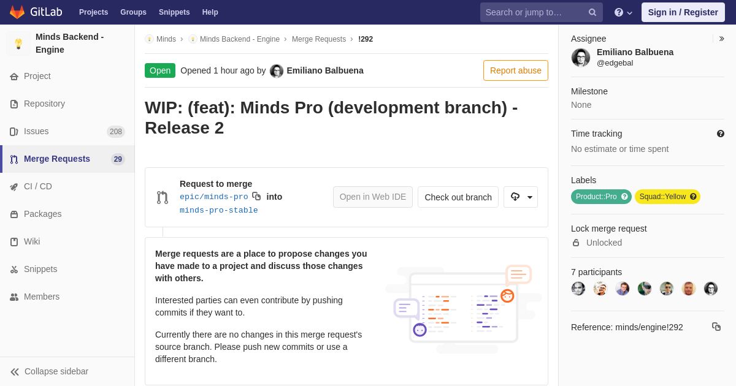Open the Product::Pro label
This screenshot has width=736, height=386.
point(596,197)
